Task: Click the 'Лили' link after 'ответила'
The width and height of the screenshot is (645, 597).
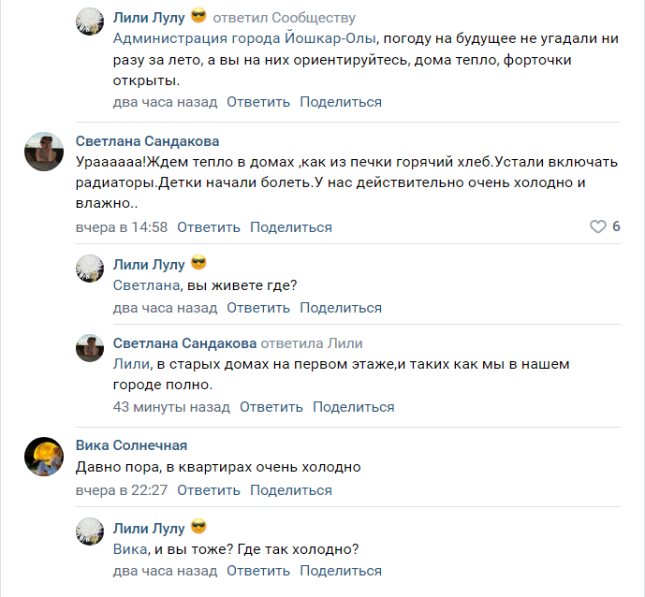Action: coord(344,342)
